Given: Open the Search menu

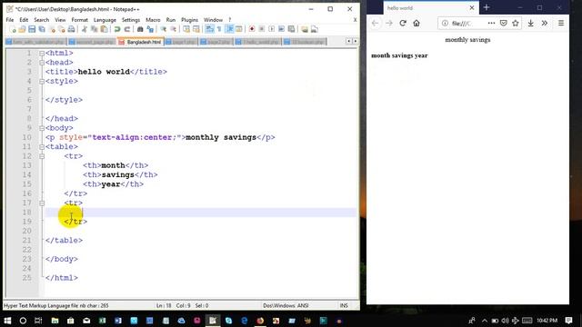Looking at the screenshot, I should tap(42, 20).
